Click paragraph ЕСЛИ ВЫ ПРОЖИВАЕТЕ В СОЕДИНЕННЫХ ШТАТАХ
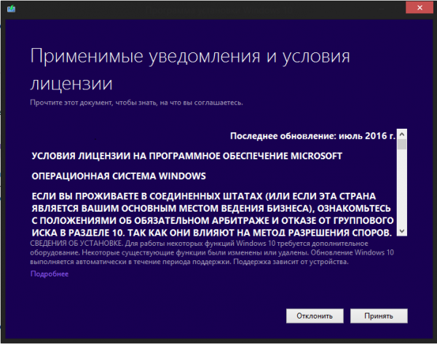437x344 pixels. click(213, 215)
